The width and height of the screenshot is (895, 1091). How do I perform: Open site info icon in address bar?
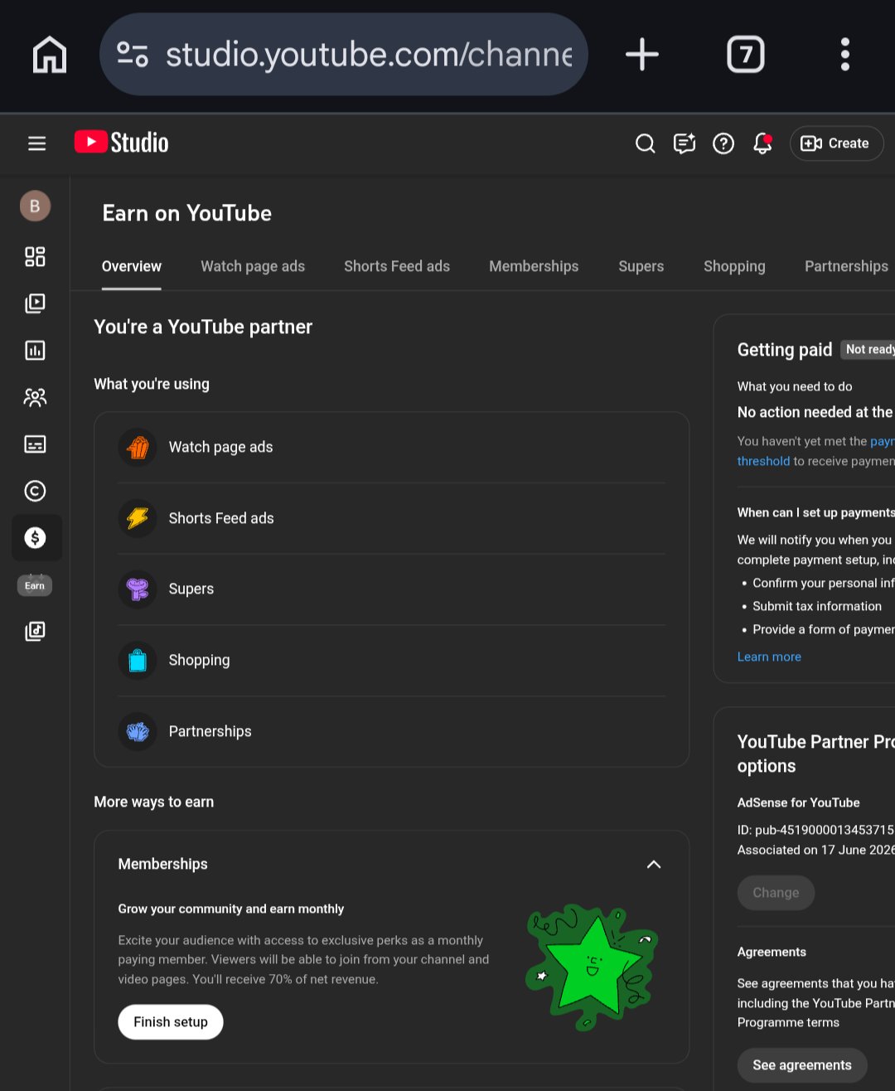[x=133, y=55]
